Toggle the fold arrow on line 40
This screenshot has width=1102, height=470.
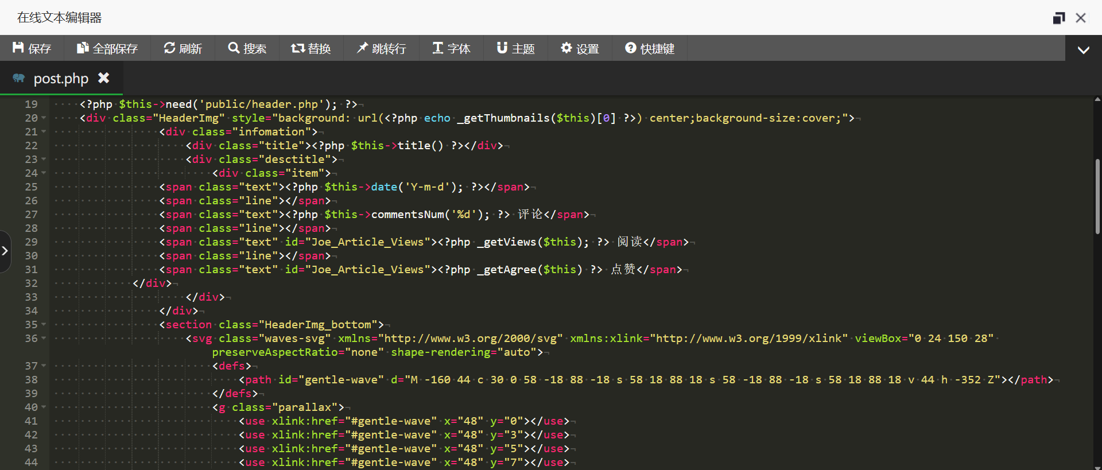coord(44,407)
